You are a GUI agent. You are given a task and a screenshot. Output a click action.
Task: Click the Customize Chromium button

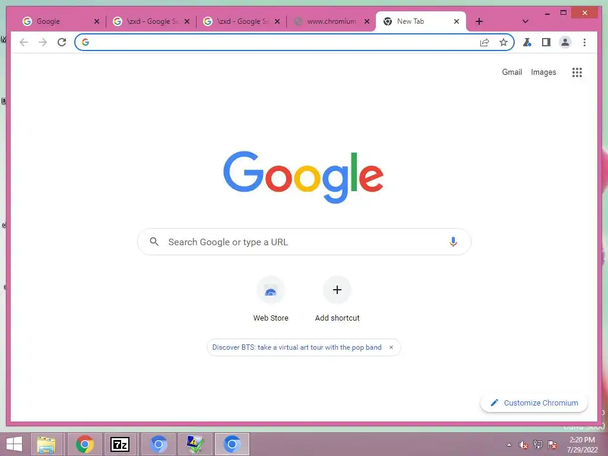click(534, 403)
